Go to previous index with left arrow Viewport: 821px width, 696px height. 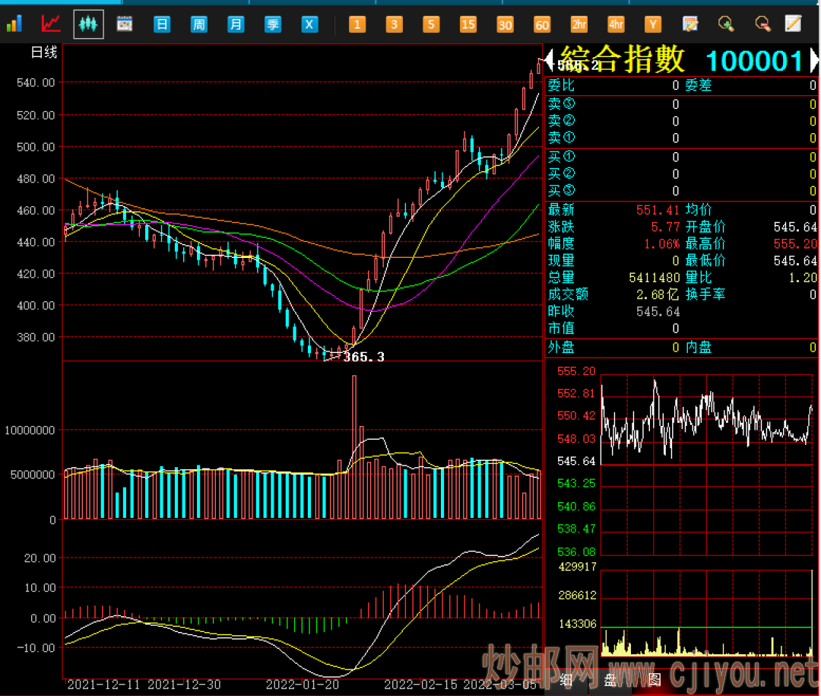(549, 60)
